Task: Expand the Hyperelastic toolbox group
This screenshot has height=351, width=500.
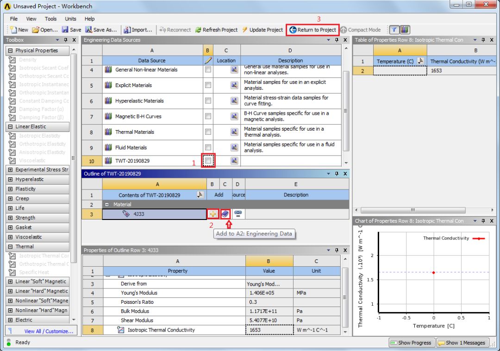Action: (x=10, y=179)
